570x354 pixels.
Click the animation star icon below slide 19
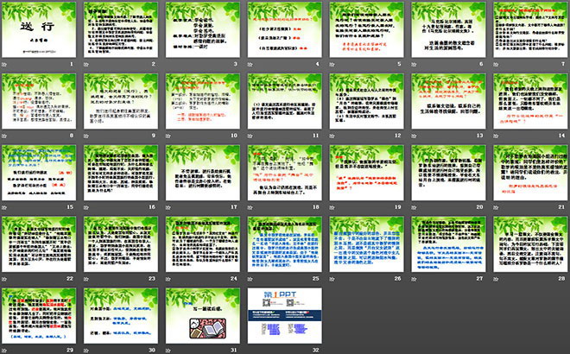tap(332, 207)
